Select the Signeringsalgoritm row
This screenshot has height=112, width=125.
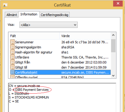coord(60,47)
